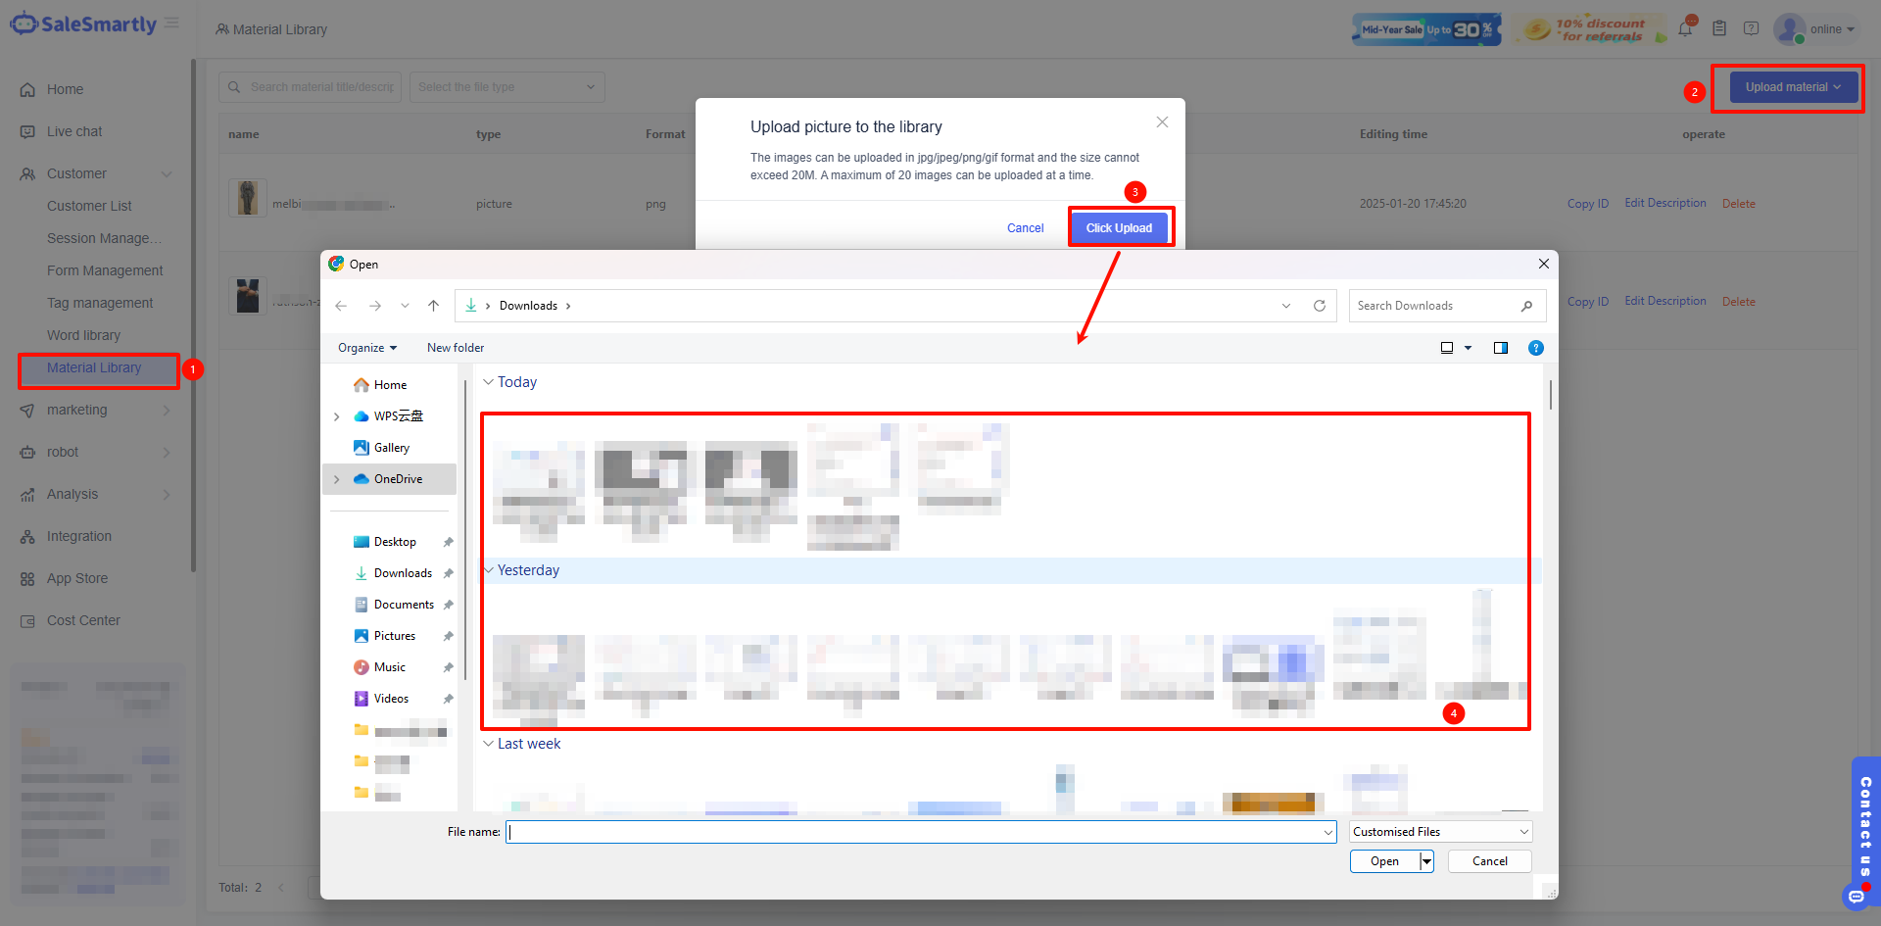Open file dialog help icon
The width and height of the screenshot is (1881, 926).
tap(1536, 348)
